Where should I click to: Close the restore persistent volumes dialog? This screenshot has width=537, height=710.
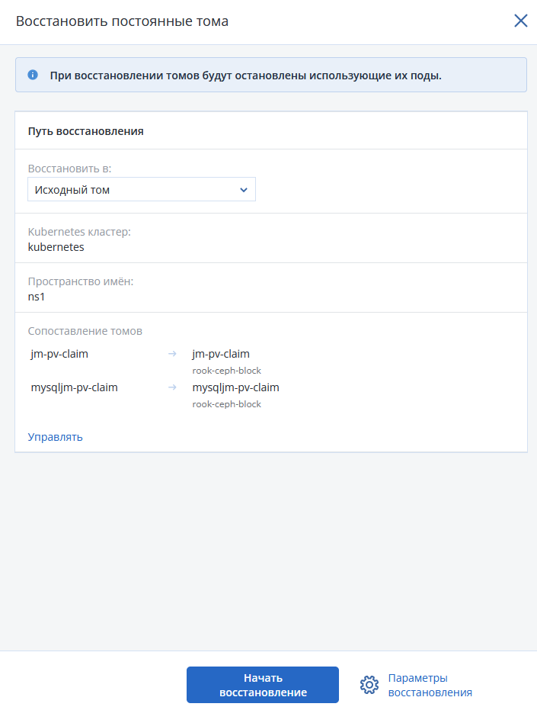521,21
